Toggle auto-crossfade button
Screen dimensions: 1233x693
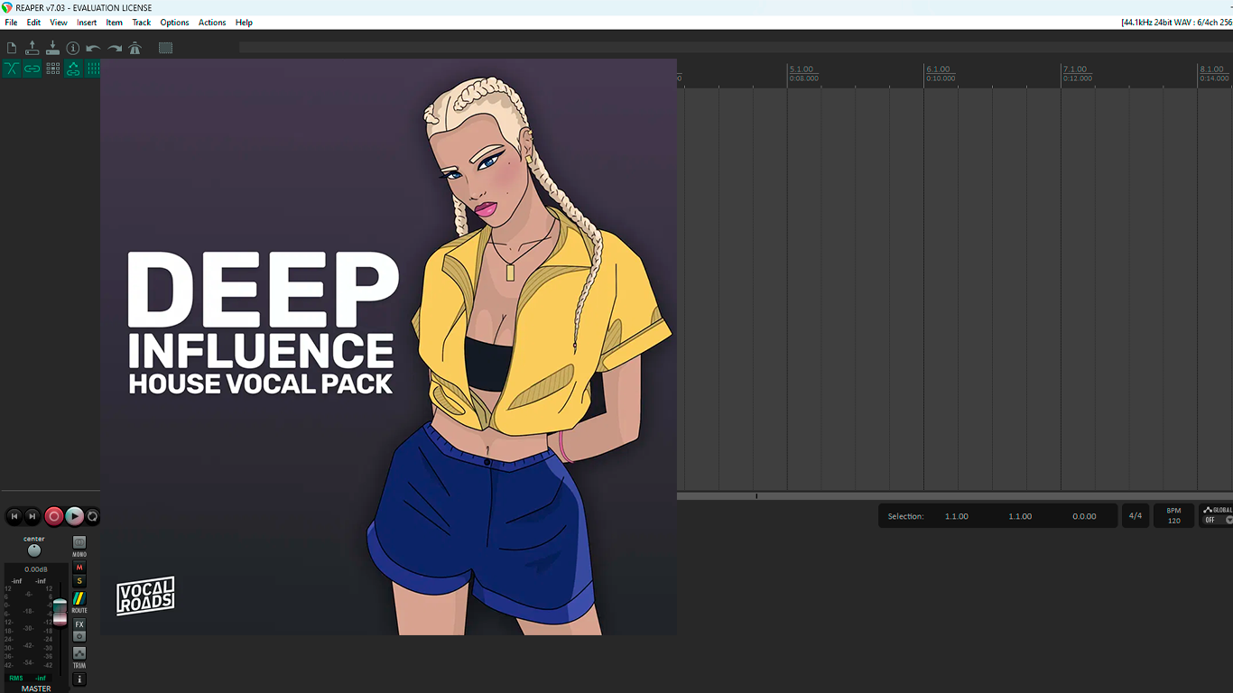(12, 69)
